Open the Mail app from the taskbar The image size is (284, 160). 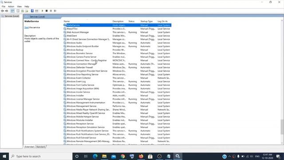(114, 156)
